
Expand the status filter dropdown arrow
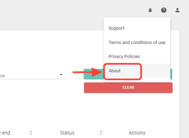(61, 75)
